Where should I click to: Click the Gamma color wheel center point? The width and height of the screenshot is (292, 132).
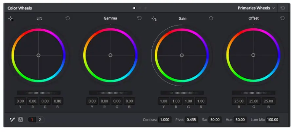click(x=110, y=55)
